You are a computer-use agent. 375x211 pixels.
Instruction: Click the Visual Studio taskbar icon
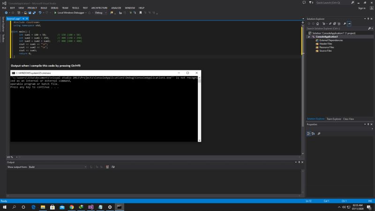[x=90, y=207]
